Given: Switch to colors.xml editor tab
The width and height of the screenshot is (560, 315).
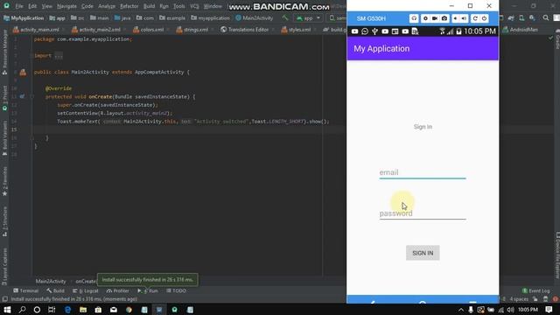Looking at the screenshot, I should [x=150, y=30].
